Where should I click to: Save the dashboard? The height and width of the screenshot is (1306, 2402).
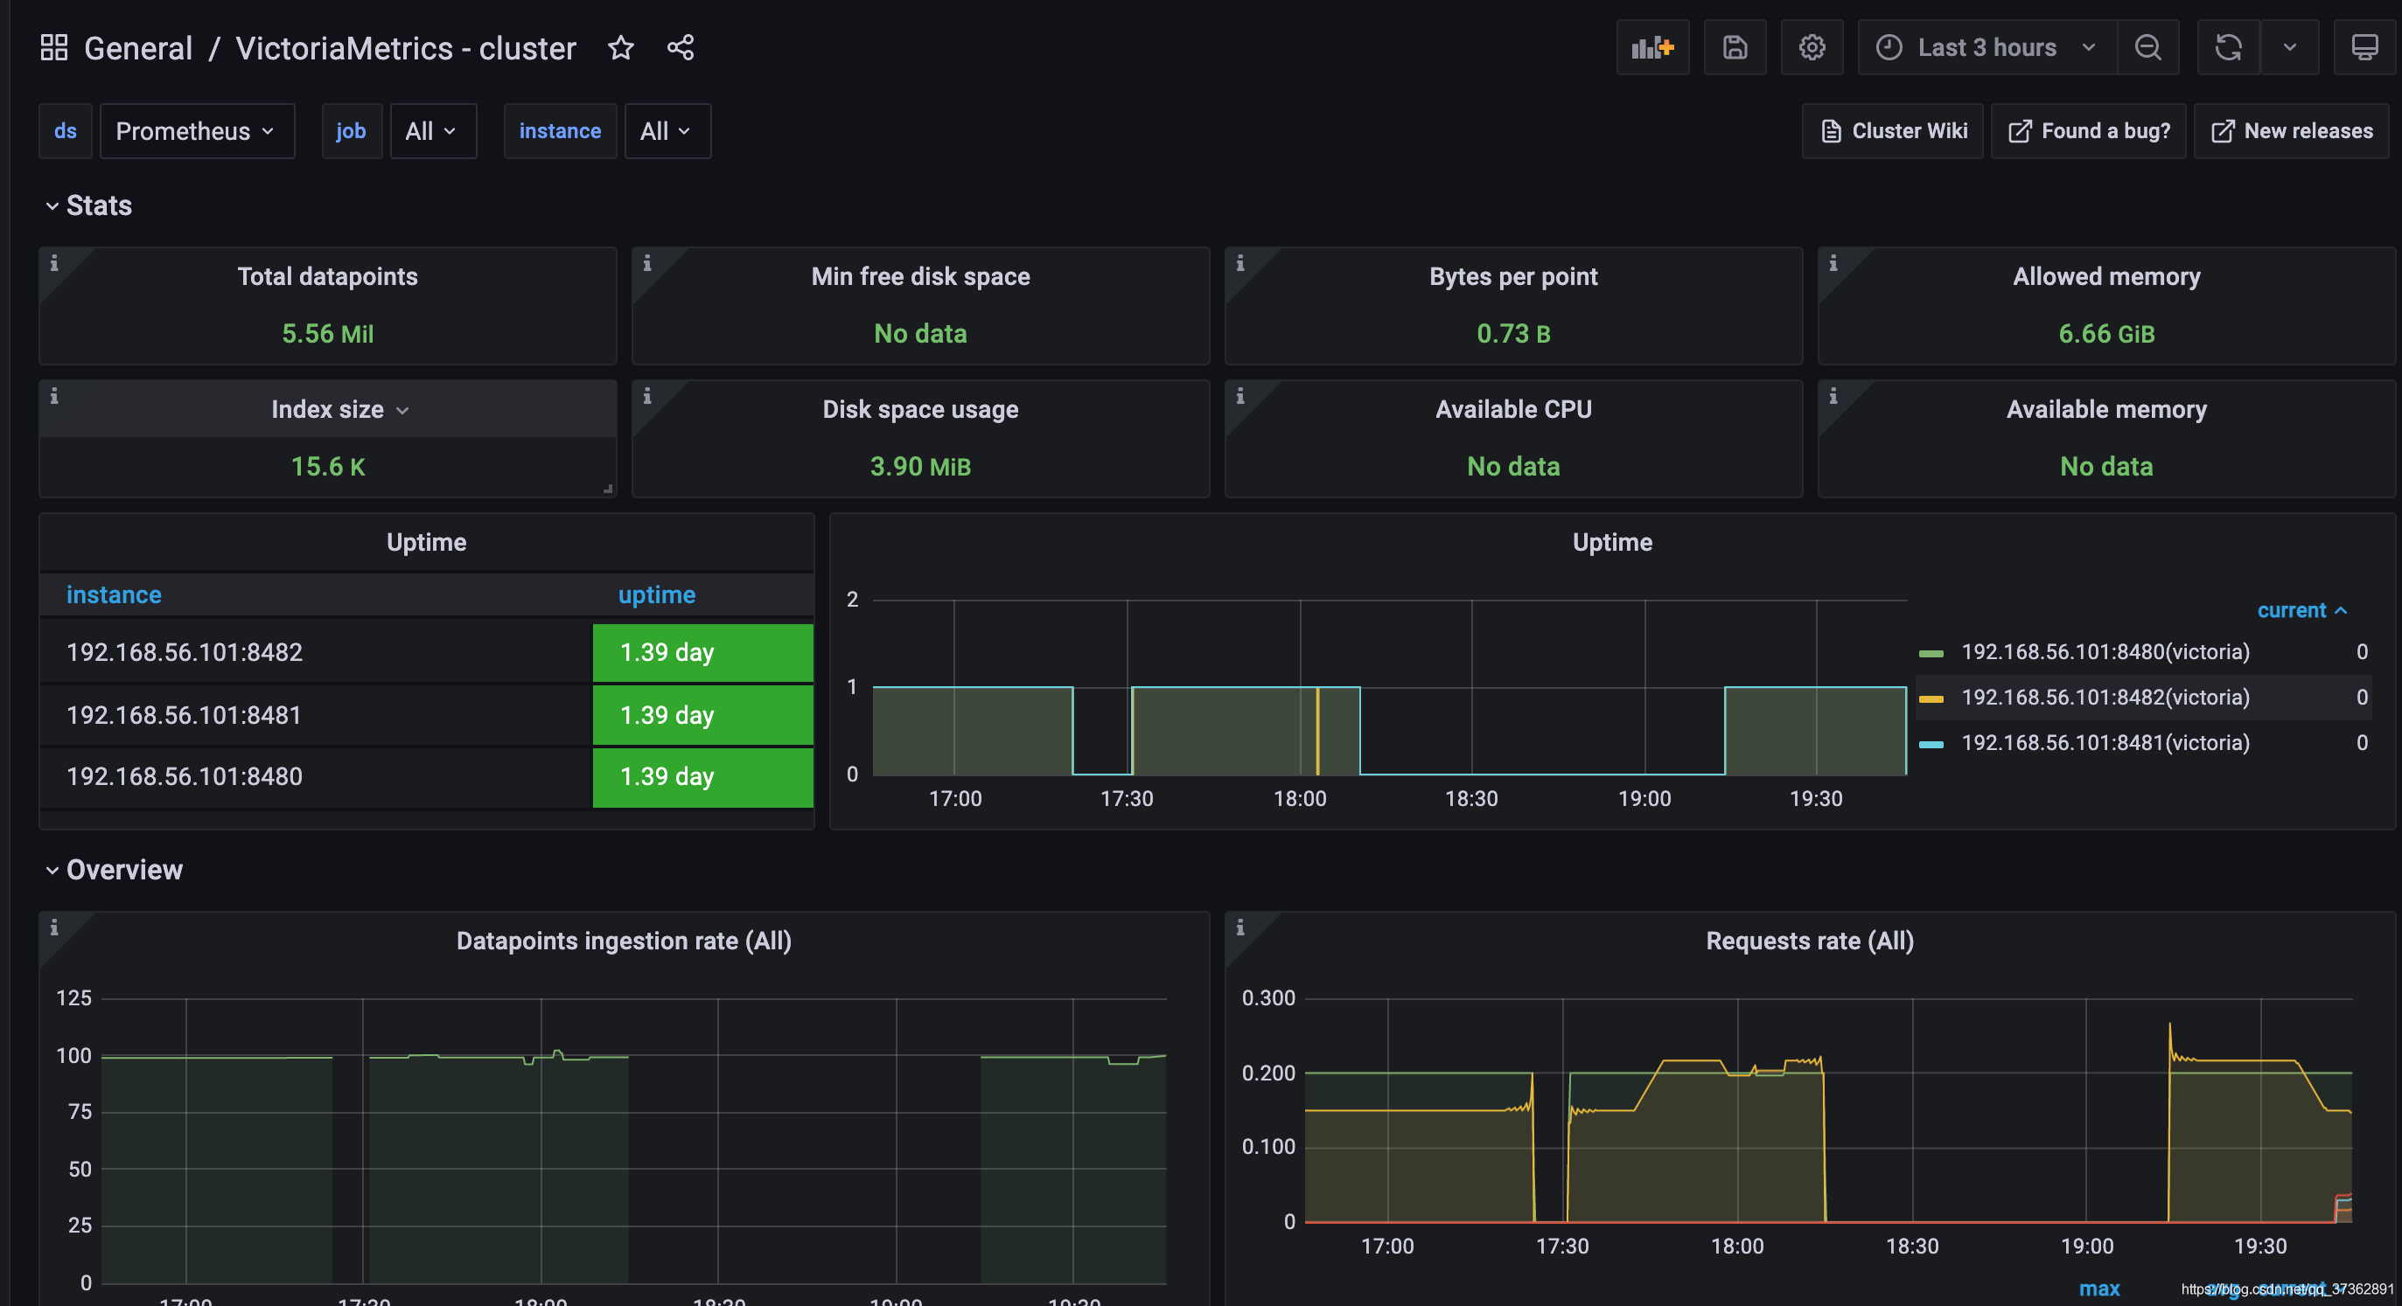click(1735, 47)
